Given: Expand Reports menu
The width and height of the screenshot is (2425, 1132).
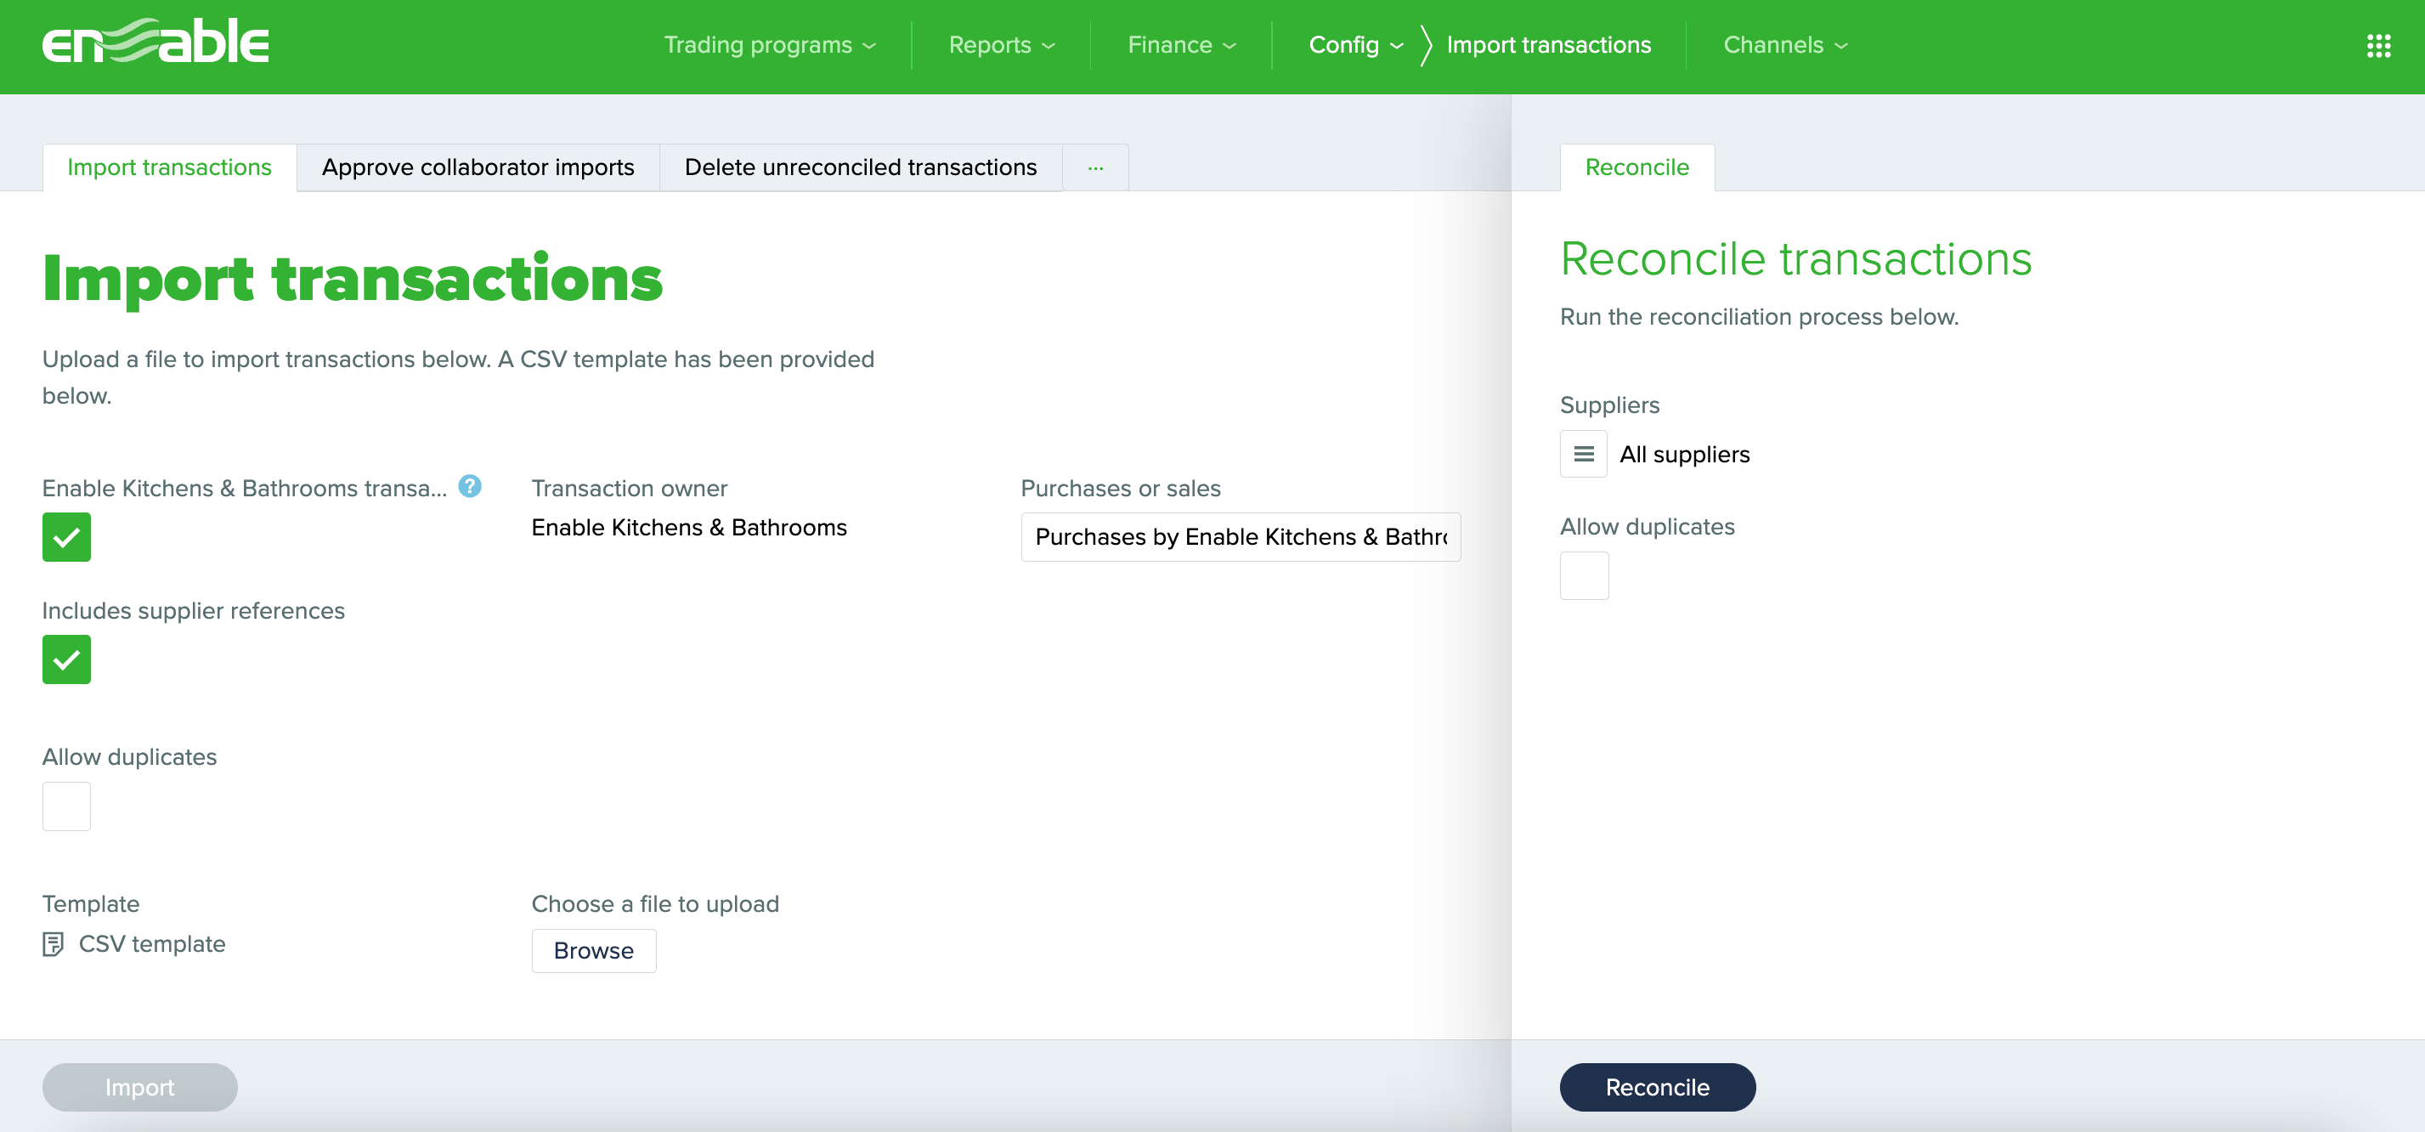Looking at the screenshot, I should point(1002,45).
